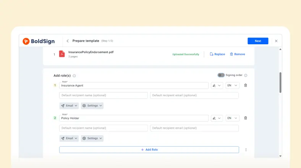Screen dimensions: 301x168
Task: Click the Add Role button
Action: coord(149,150)
